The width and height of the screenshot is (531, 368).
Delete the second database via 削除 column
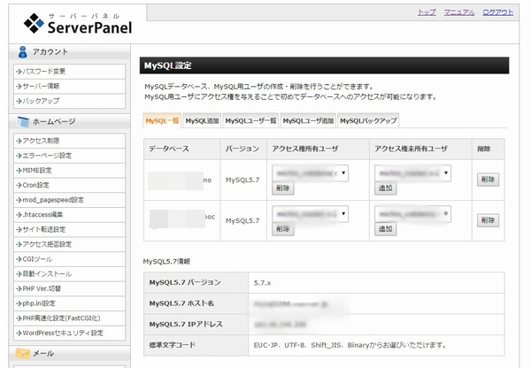pos(488,220)
